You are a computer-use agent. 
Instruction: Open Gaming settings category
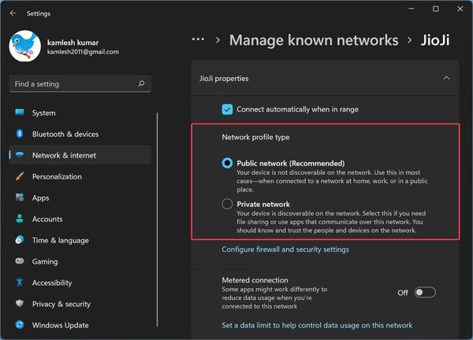[x=80, y=261]
